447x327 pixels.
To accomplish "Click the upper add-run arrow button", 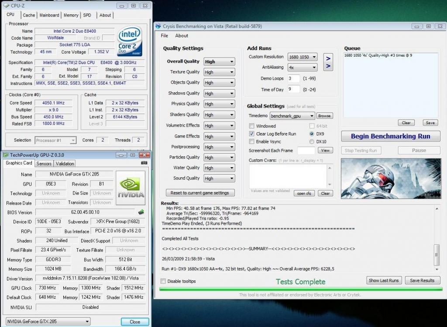I will pos(328,58).
